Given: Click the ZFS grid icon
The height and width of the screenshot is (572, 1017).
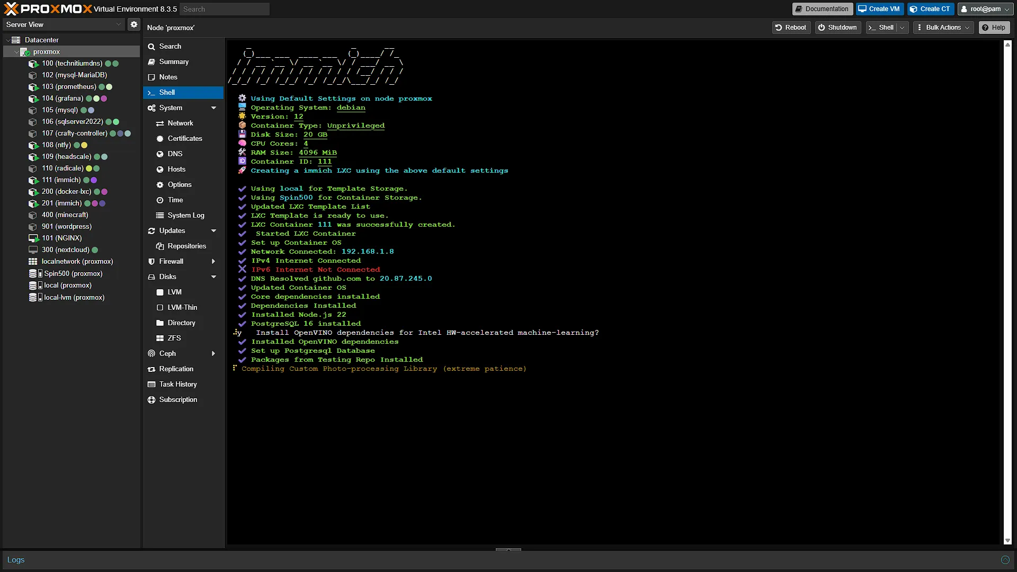Looking at the screenshot, I should [x=160, y=338].
